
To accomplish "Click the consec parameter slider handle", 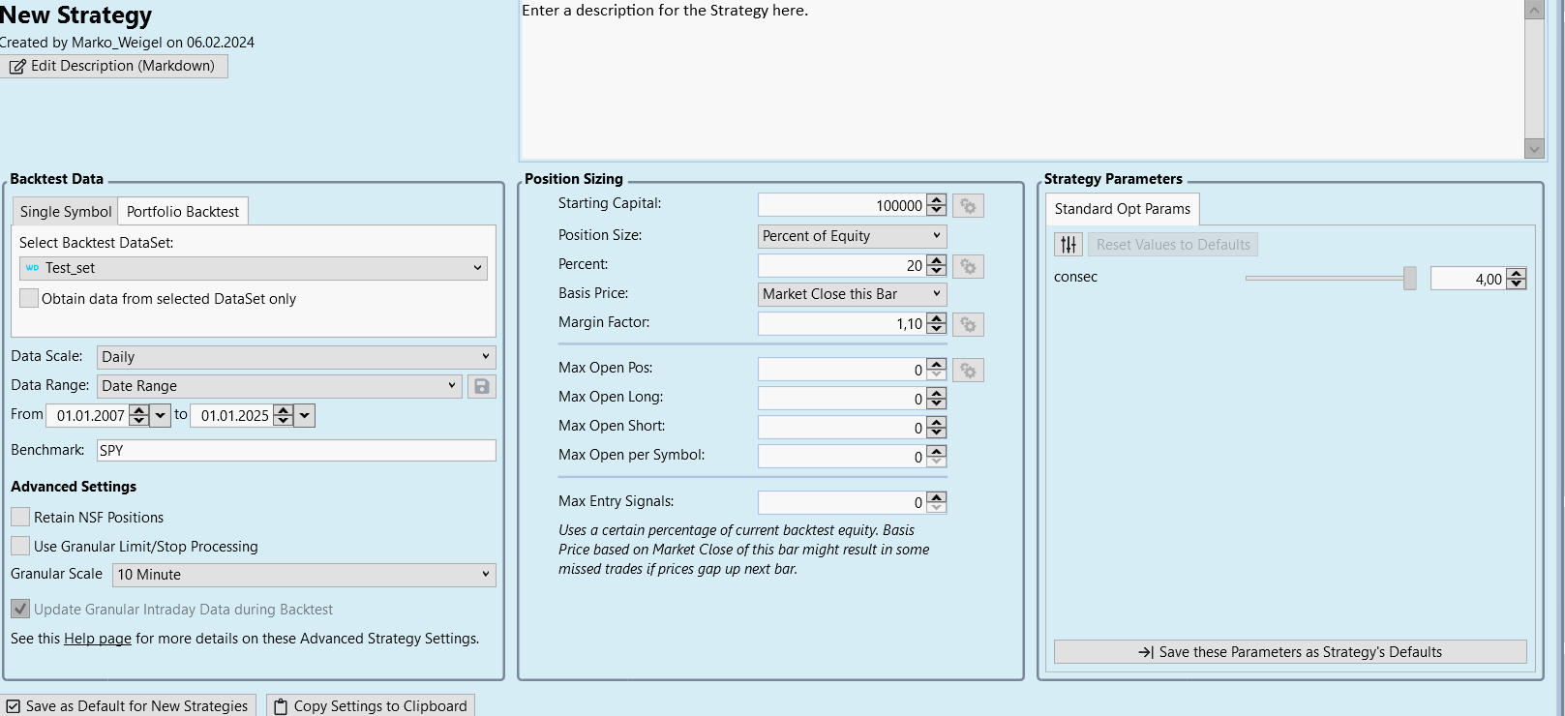I will (x=1409, y=279).
